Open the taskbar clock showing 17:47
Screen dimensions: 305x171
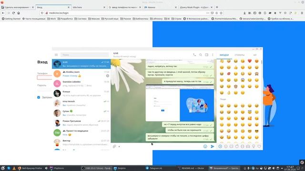click(290, 168)
